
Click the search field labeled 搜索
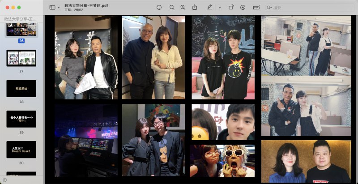(x=310, y=8)
